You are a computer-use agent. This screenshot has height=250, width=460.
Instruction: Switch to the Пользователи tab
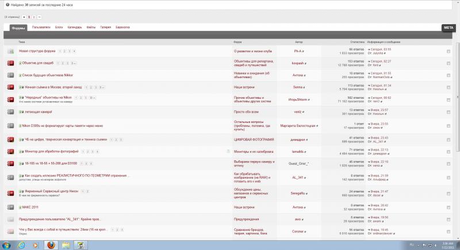[41, 27]
